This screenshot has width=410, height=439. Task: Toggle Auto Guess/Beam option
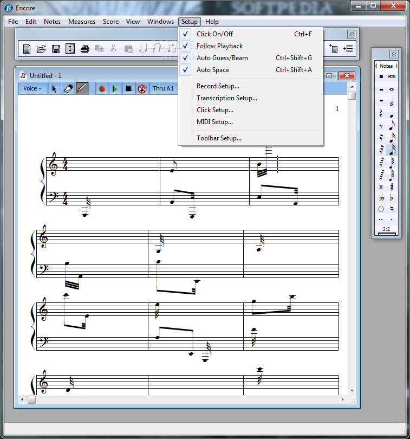click(x=250, y=58)
